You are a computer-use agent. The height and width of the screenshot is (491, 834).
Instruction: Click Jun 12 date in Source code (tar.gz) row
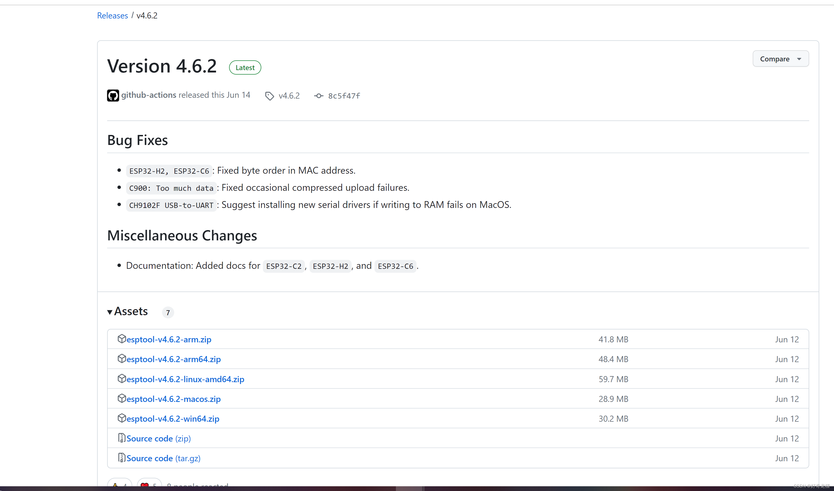(787, 459)
